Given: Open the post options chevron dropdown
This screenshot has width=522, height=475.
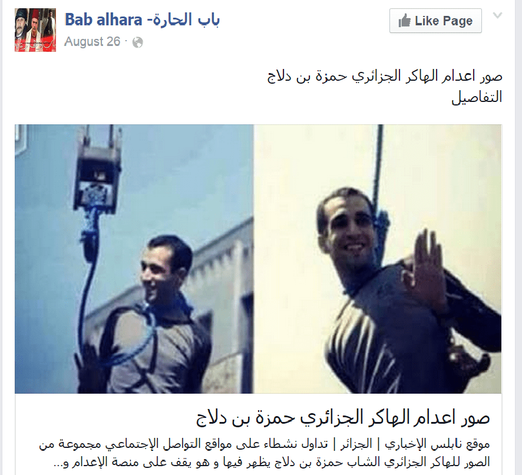Looking at the screenshot, I should coord(497,15).
